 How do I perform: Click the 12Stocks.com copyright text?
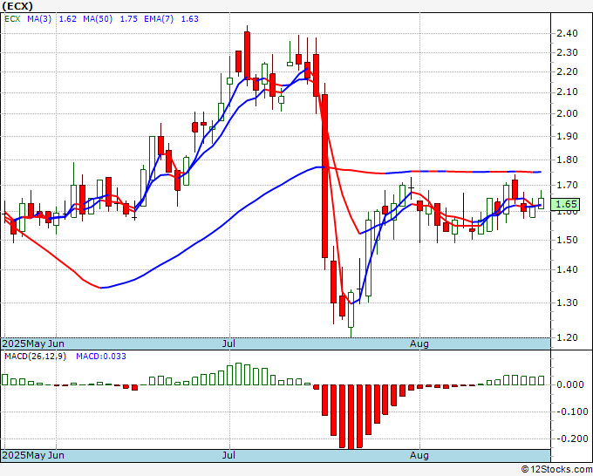click(556, 470)
